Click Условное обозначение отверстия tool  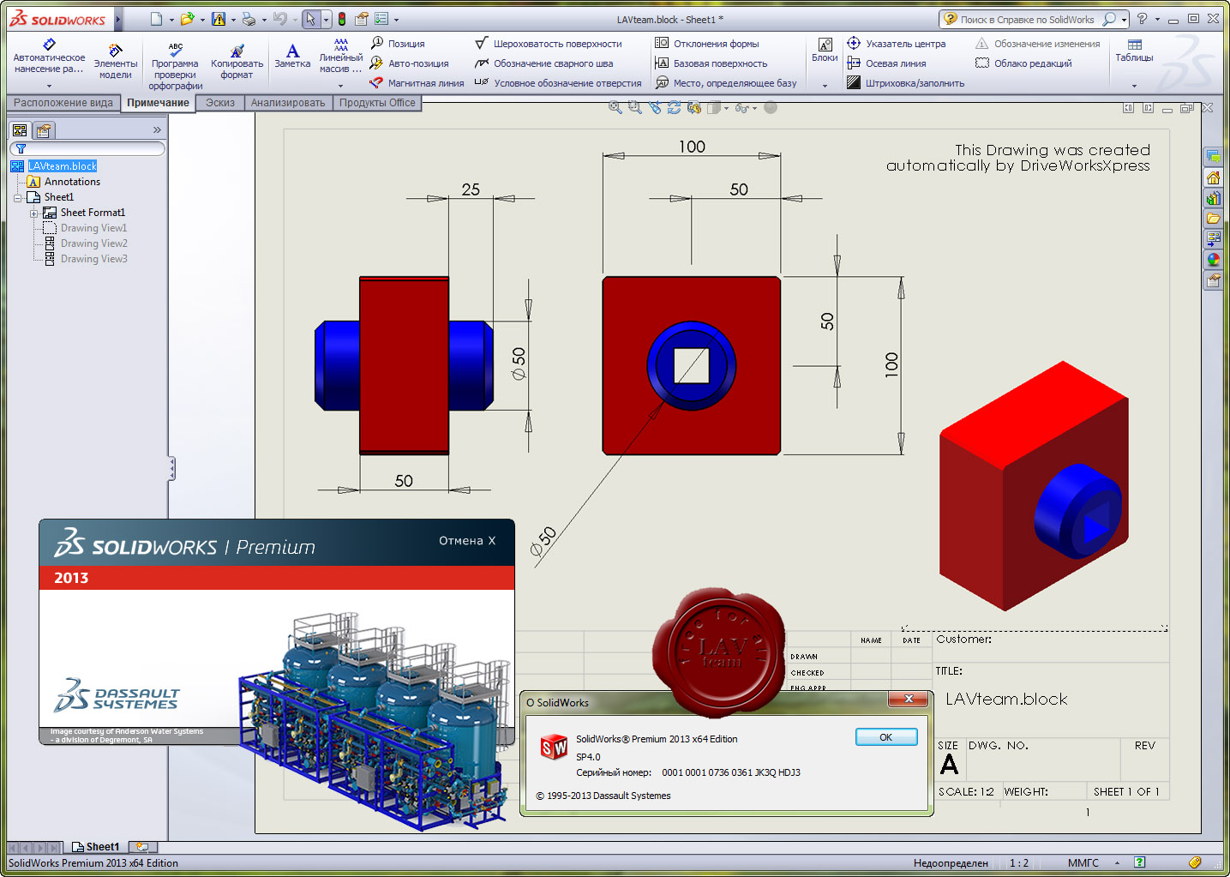pyautogui.click(x=558, y=83)
